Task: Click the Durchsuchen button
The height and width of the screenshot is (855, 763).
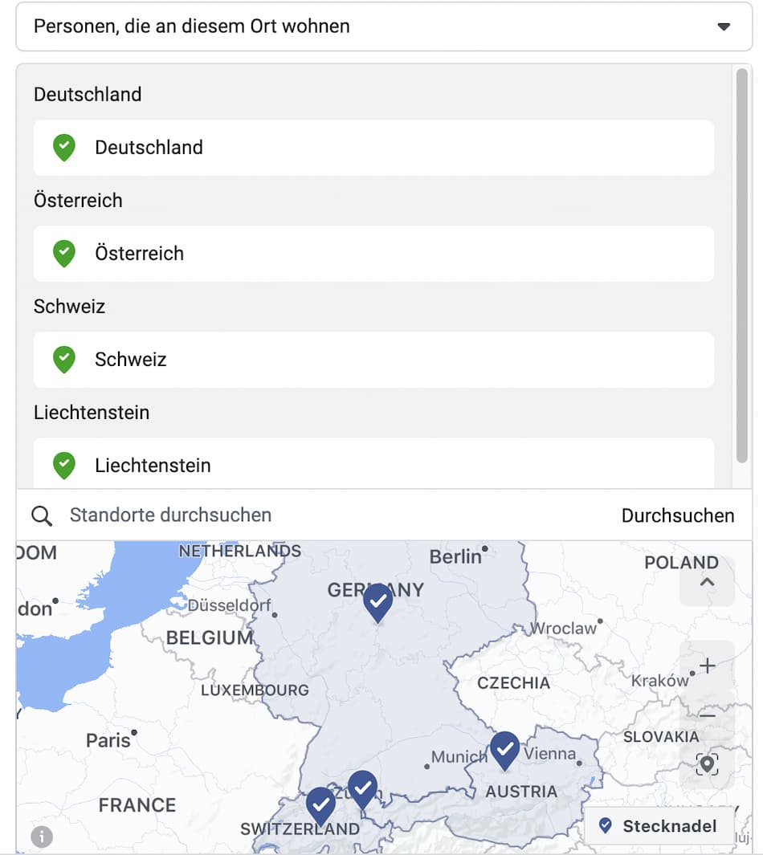Action: 678,515
